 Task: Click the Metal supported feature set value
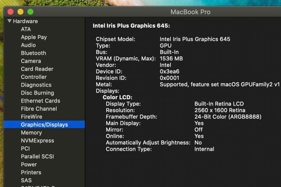click(x=220, y=85)
